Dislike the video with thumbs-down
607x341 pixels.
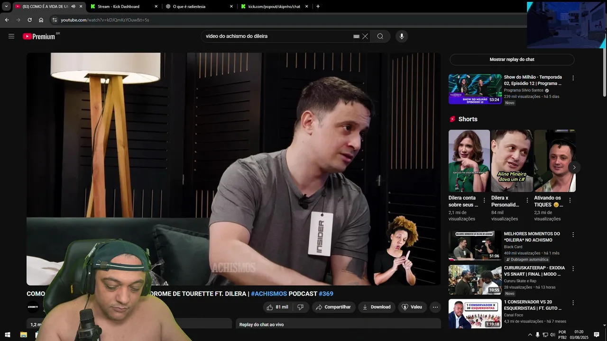(300, 307)
